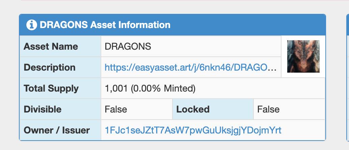Viewport: 349px width, 150px height.
Task: Click the Owner / Issuer label cell
Action: [60, 130]
